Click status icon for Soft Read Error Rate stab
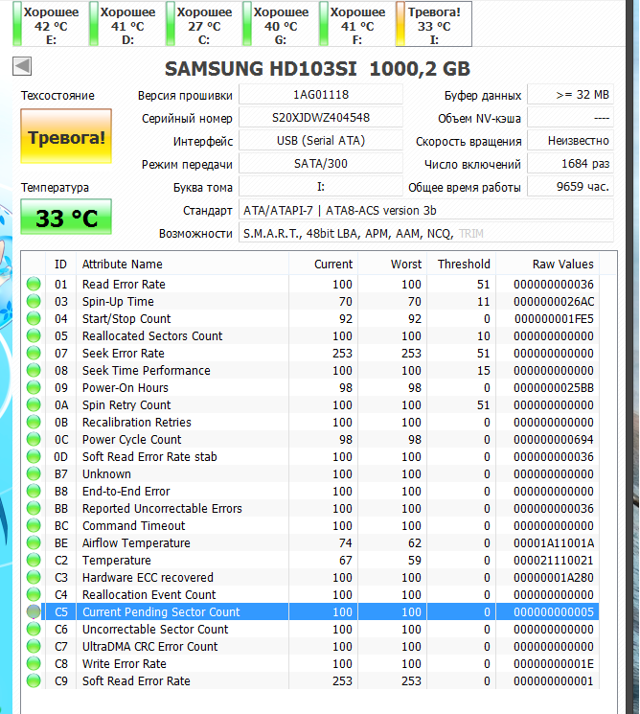This screenshot has height=714, width=640. [34, 457]
